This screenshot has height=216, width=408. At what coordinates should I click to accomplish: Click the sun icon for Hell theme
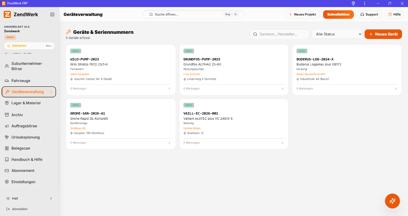pos(8,198)
